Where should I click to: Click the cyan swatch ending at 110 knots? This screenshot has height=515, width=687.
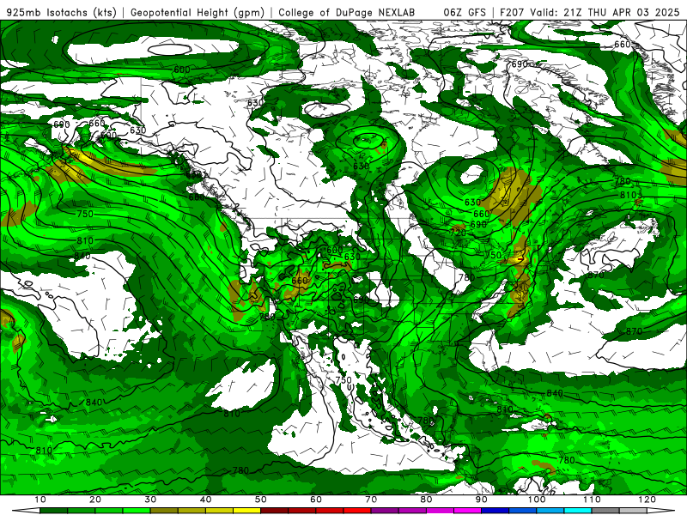tap(578, 511)
